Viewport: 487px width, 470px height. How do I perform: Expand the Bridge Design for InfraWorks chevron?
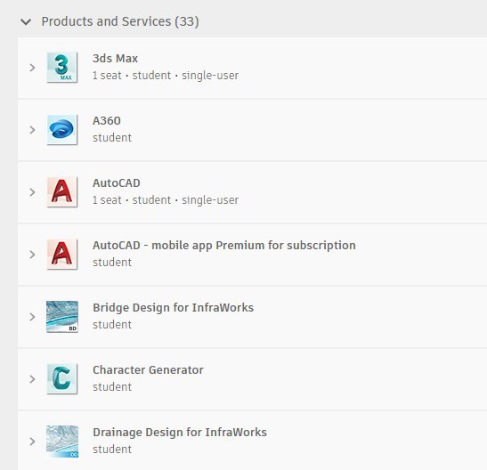[32, 317]
